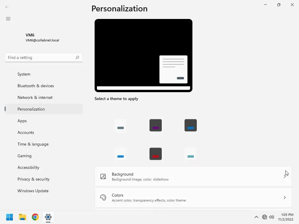Open Colors settings row

(193, 197)
